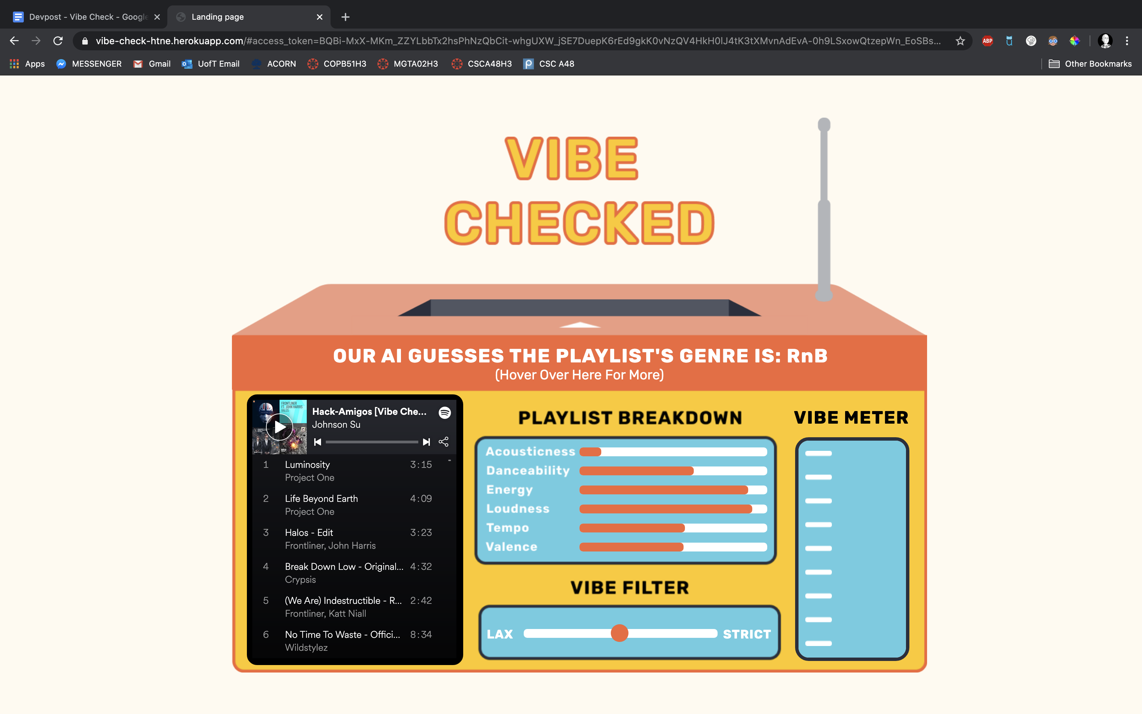
Task: Reload the page with the refresh icon
Action: (x=58, y=41)
